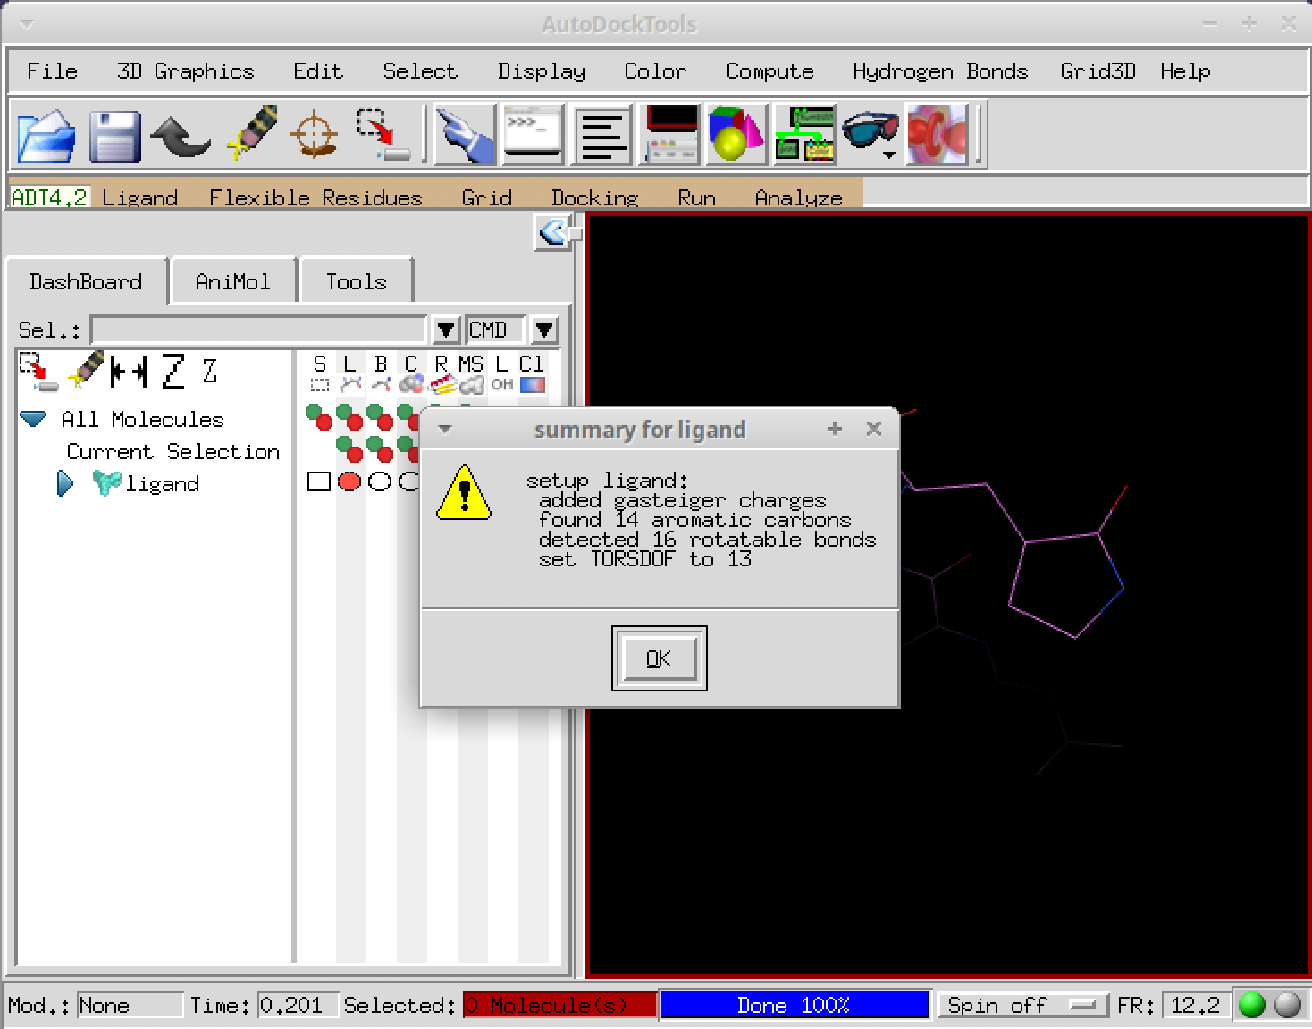1312x1029 pixels.
Task: Click the 3D stereo glasses icon
Action: coord(869,131)
